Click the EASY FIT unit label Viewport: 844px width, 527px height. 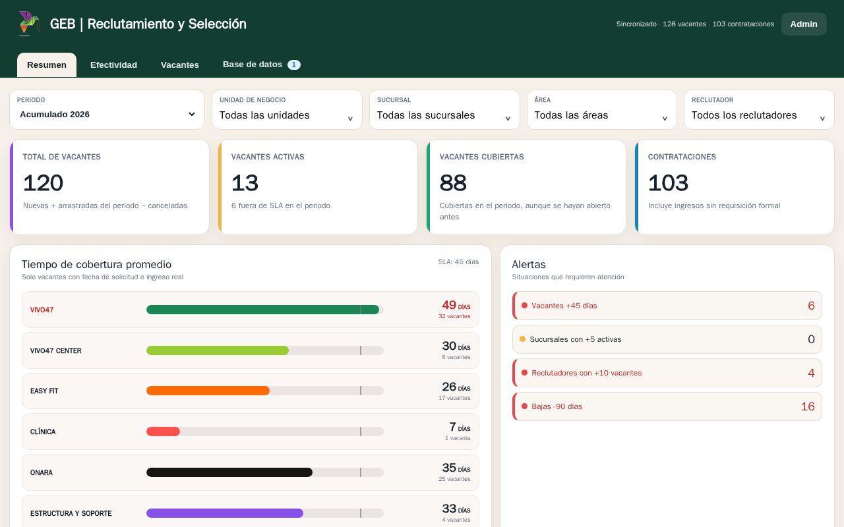(44, 391)
